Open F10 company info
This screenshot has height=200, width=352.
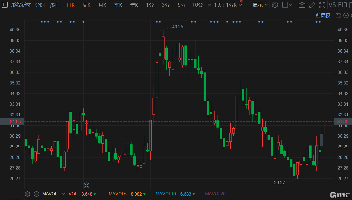click(342, 5)
